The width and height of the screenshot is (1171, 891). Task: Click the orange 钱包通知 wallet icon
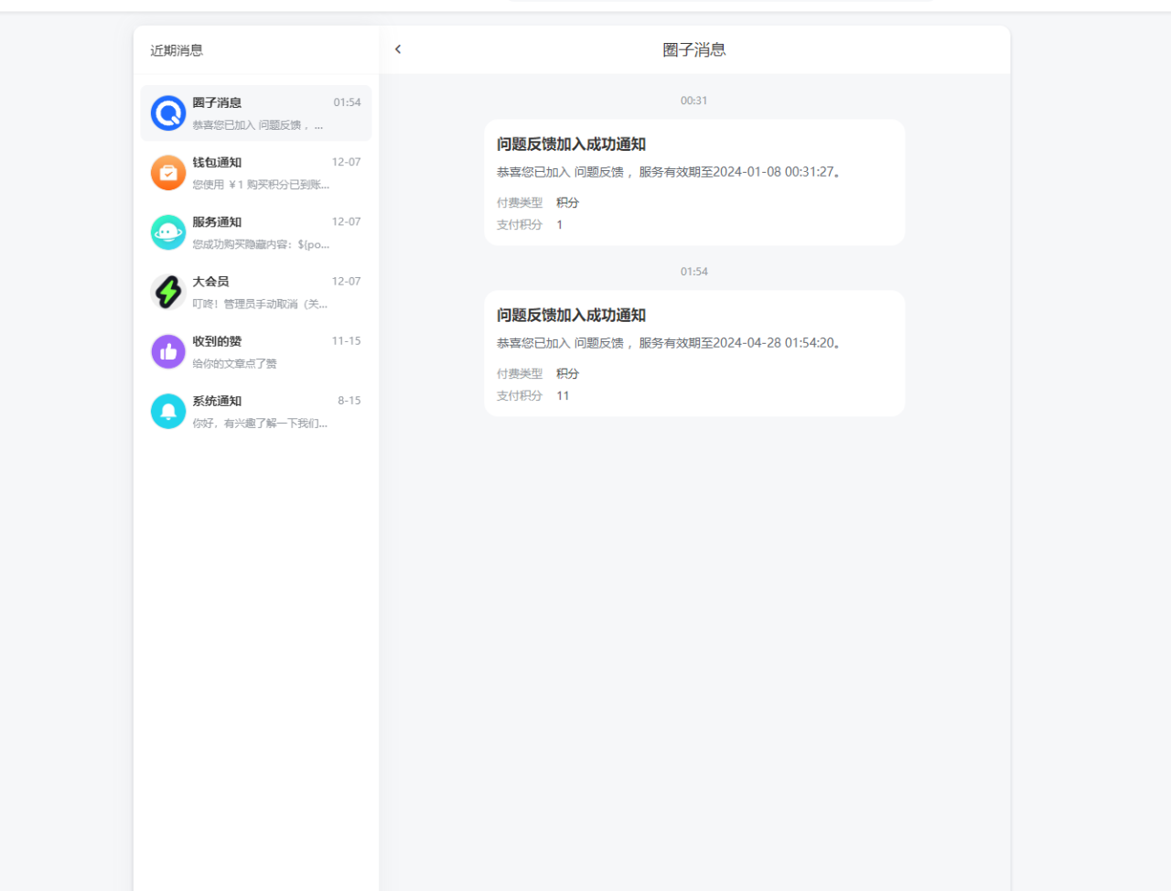point(168,173)
